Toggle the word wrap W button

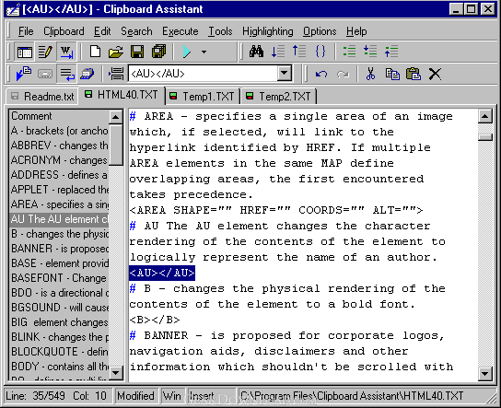pos(66,52)
